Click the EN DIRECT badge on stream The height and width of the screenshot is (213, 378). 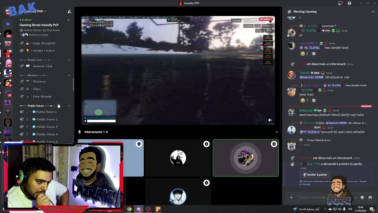point(266,19)
